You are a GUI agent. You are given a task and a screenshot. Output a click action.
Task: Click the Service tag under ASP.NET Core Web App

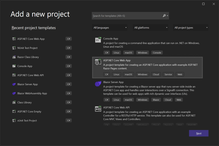coord(168,75)
